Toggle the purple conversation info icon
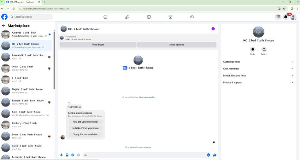Viewport: 300px width, 160px height. [x=213, y=29]
